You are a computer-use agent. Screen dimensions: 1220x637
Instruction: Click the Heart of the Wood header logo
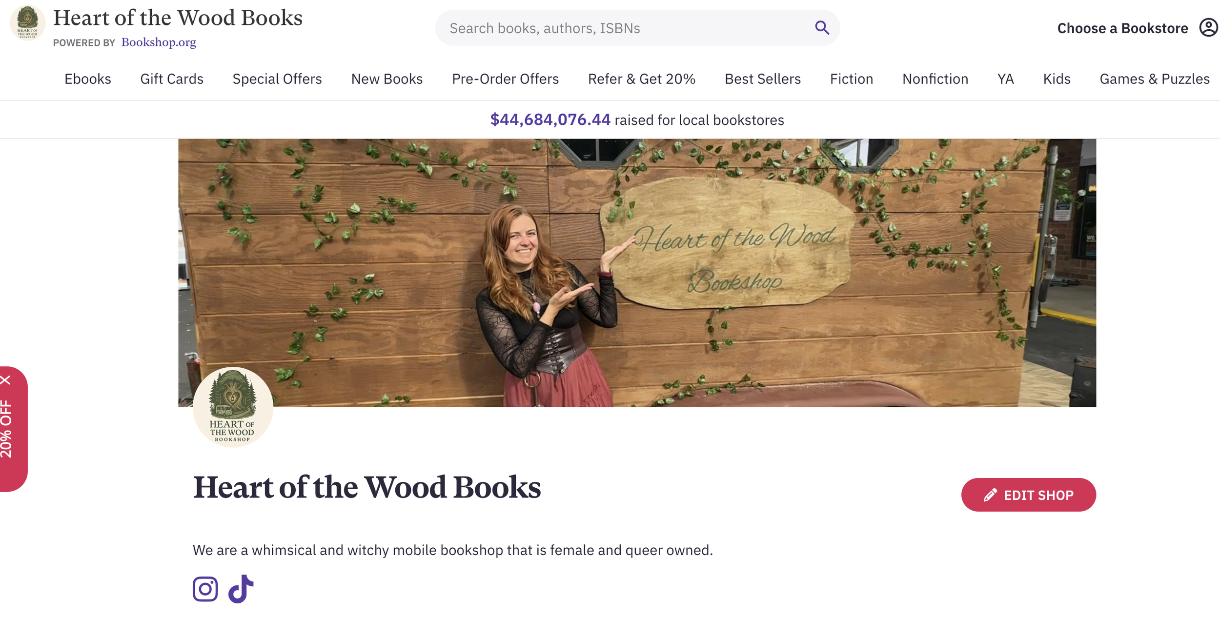(x=27, y=22)
